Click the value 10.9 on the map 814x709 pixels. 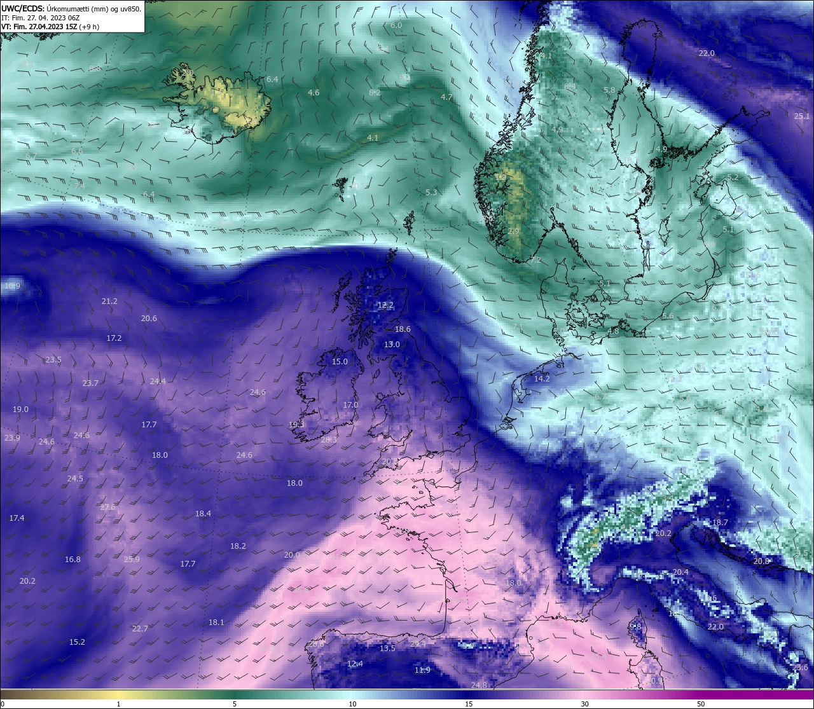(x=12, y=286)
